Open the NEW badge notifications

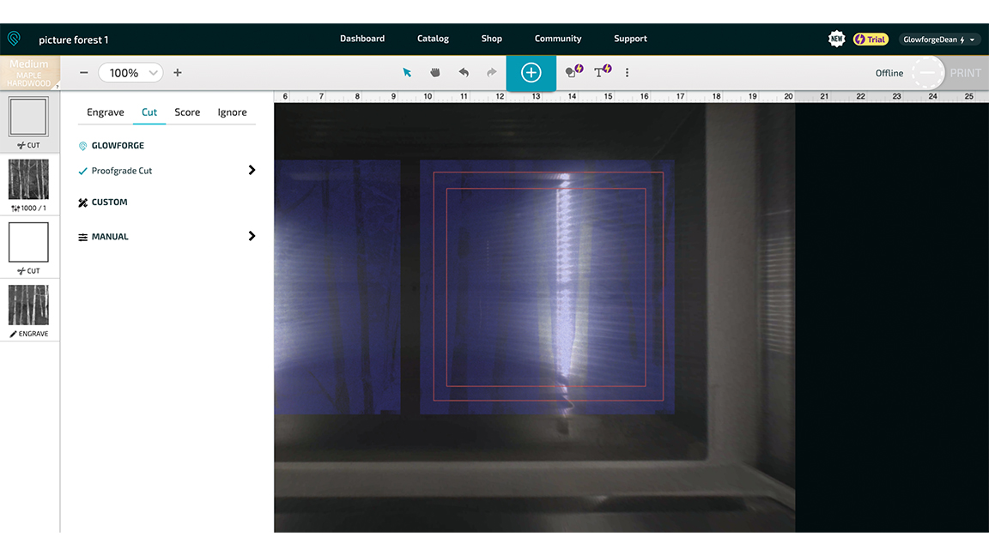coord(836,39)
